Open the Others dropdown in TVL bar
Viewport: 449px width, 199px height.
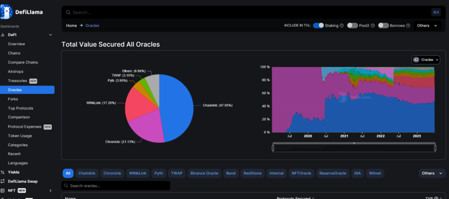(427, 25)
